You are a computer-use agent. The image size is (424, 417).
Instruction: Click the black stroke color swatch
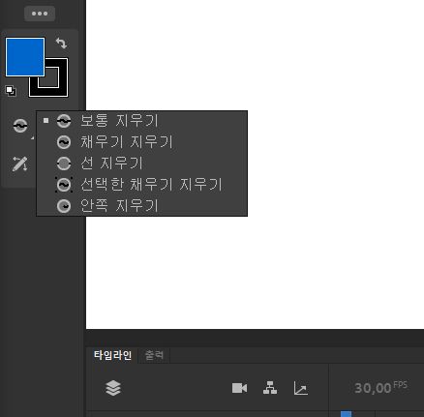point(48,77)
